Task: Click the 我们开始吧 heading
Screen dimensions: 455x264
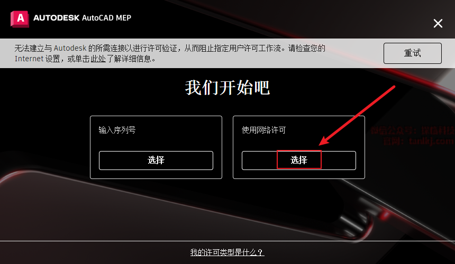Action: [228, 88]
